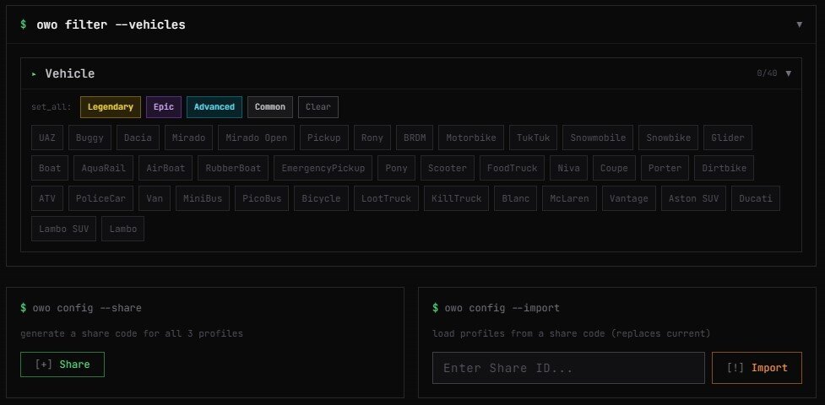The height and width of the screenshot is (405, 825).
Task: Select the EmergencyPickup chip
Action: point(323,168)
